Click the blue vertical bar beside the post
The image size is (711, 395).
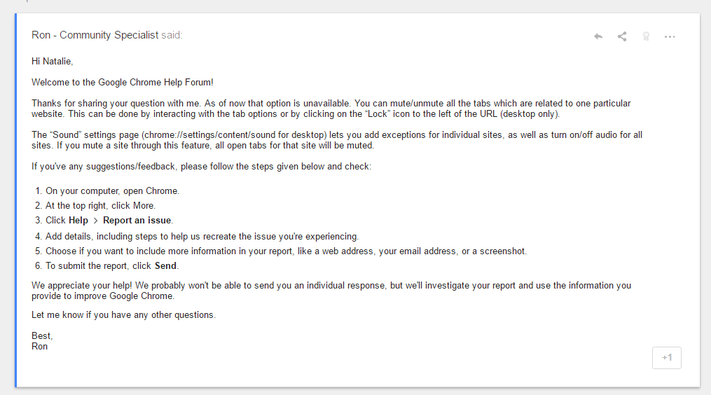pyautogui.click(x=16, y=200)
